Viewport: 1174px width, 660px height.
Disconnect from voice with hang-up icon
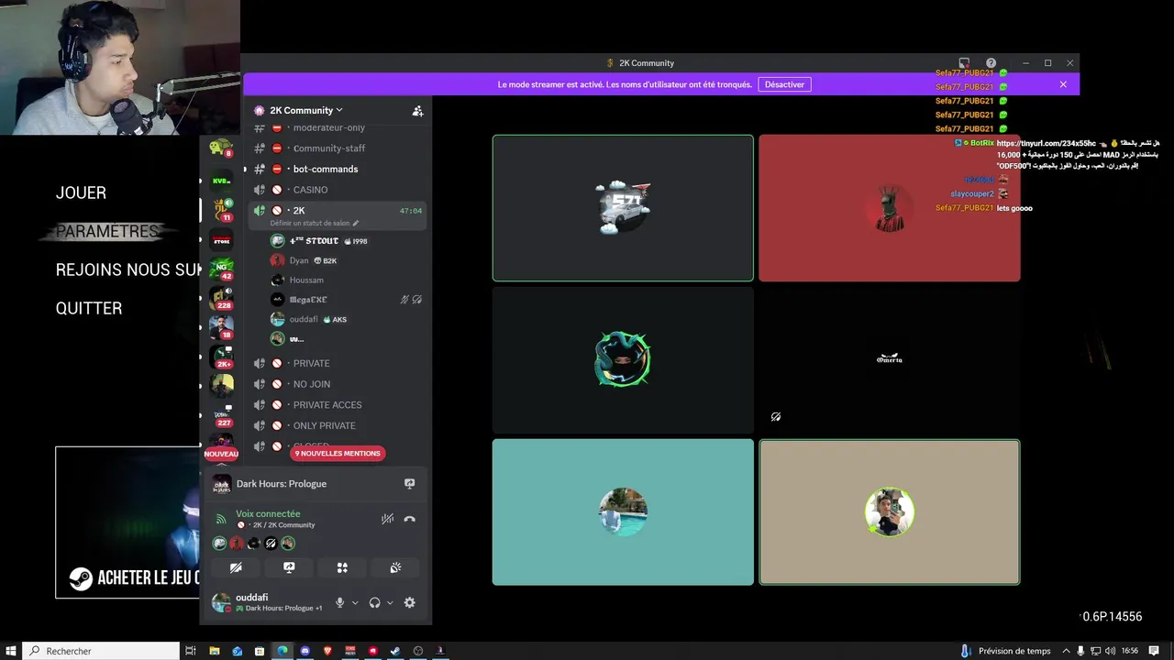410,519
